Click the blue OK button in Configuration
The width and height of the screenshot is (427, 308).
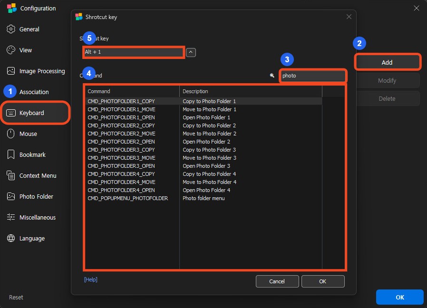tap(400, 297)
